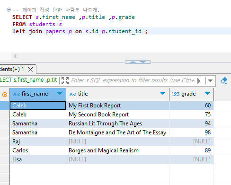
Task: Open the title column filter dropdown
Action: [x=163, y=94]
